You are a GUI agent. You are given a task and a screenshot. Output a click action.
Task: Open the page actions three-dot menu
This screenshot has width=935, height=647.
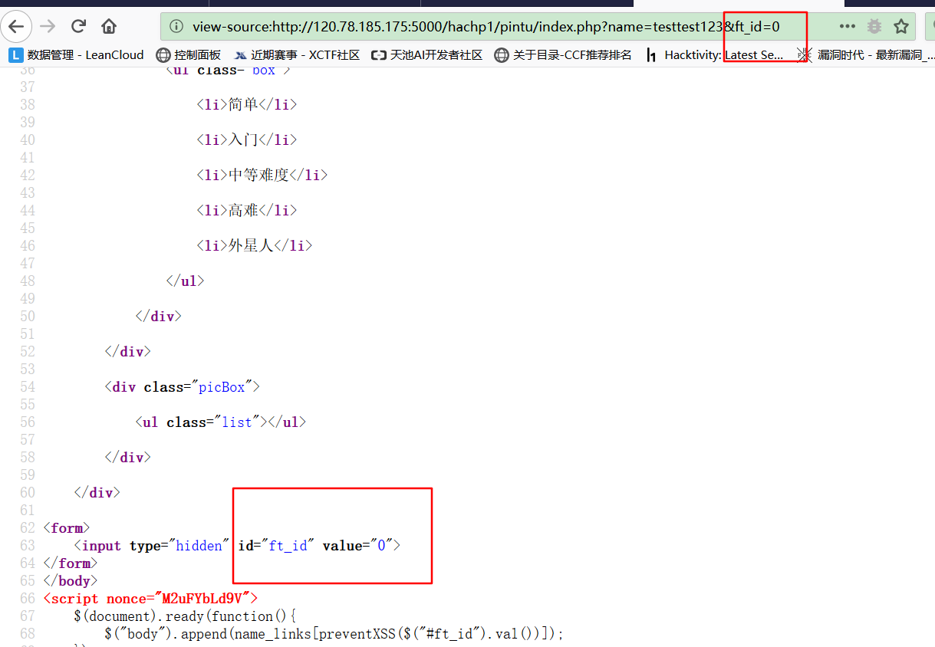847,27
